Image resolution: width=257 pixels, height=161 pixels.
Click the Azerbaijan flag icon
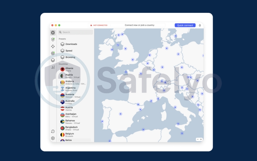point(62,115)
